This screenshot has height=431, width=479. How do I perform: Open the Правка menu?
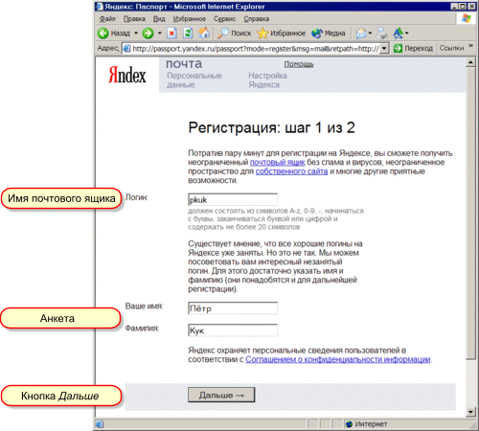(x=134, y=19)
